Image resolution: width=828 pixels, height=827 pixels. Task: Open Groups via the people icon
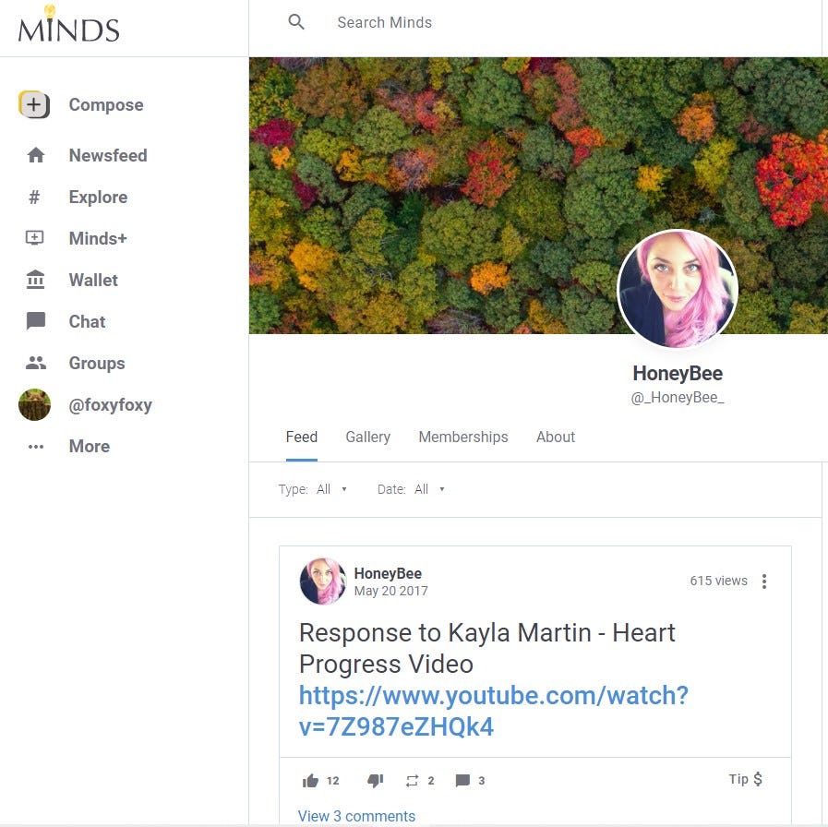pyautogui.click(x=35, y=363)
